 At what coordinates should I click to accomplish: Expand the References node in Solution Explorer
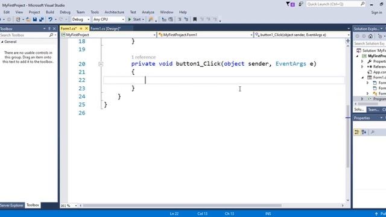pos(362,67)
